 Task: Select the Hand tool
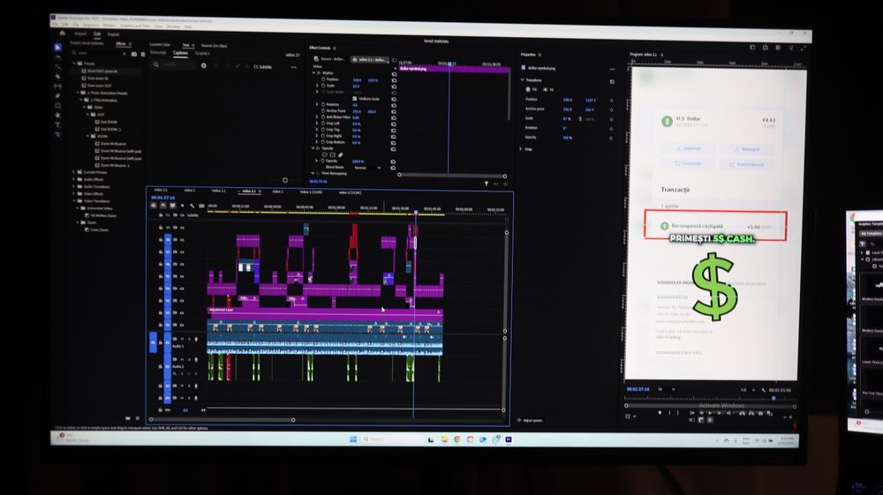(x=57, y=115)
